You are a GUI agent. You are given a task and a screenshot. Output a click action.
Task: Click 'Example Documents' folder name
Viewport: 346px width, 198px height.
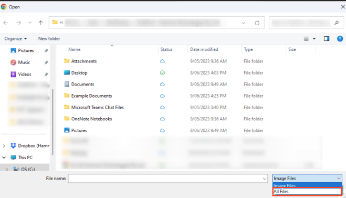pyautogui.click(x=91, y=96)
